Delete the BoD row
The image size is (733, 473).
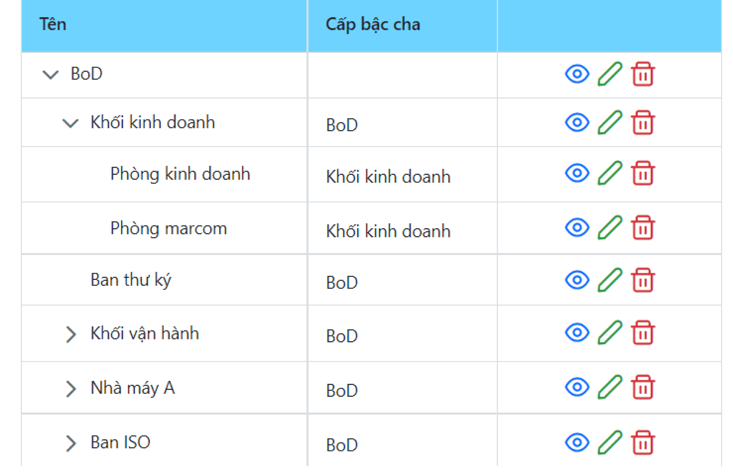point(643,75)
